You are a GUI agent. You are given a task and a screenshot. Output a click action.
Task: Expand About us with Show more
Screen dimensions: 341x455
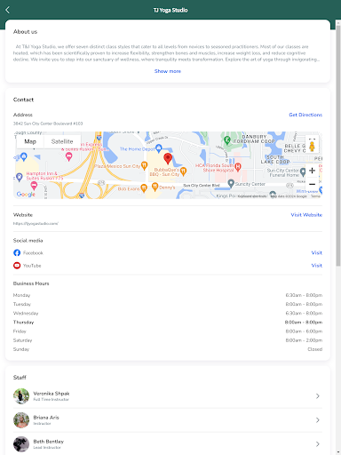coord(168,71)
